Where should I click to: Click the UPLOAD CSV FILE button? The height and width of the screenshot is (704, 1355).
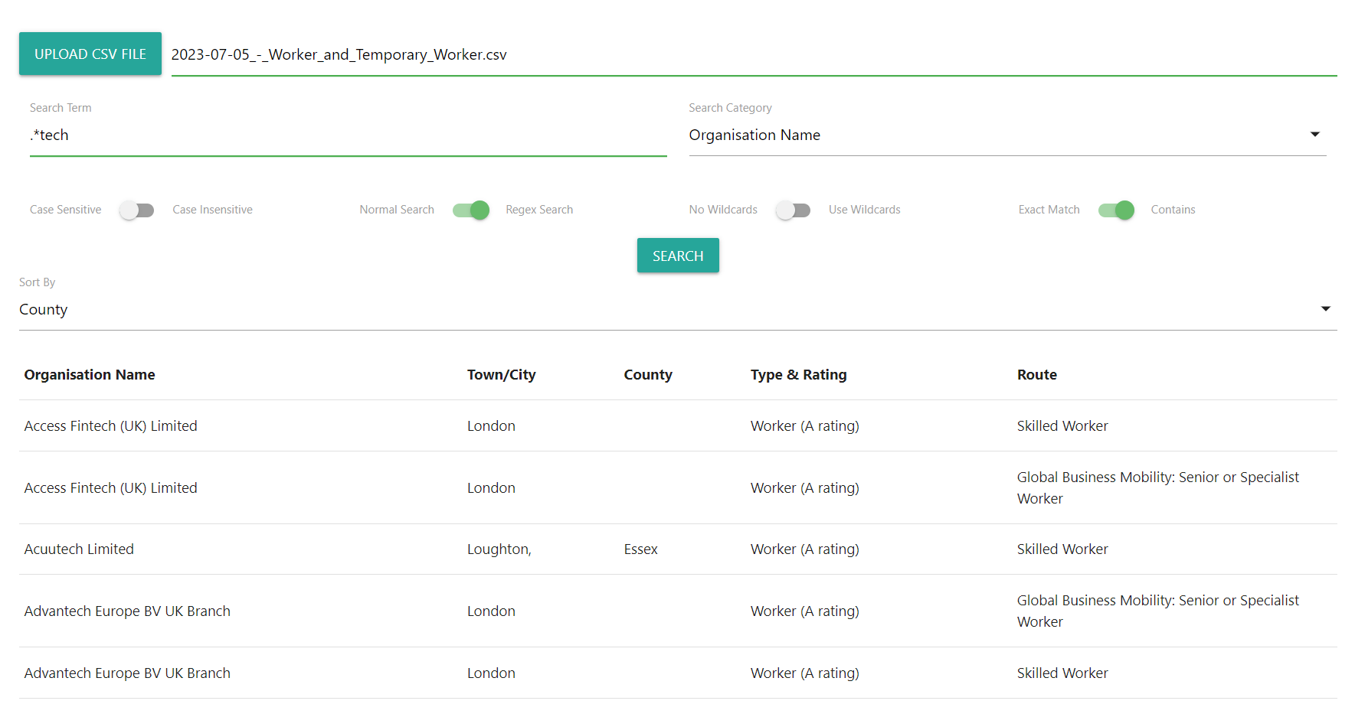coord(90,54)
